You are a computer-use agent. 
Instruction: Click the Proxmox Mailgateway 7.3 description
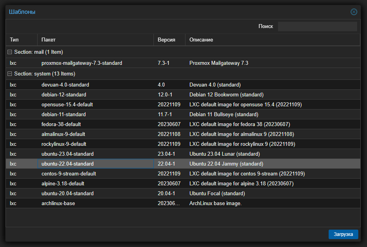tap(219, 63)
